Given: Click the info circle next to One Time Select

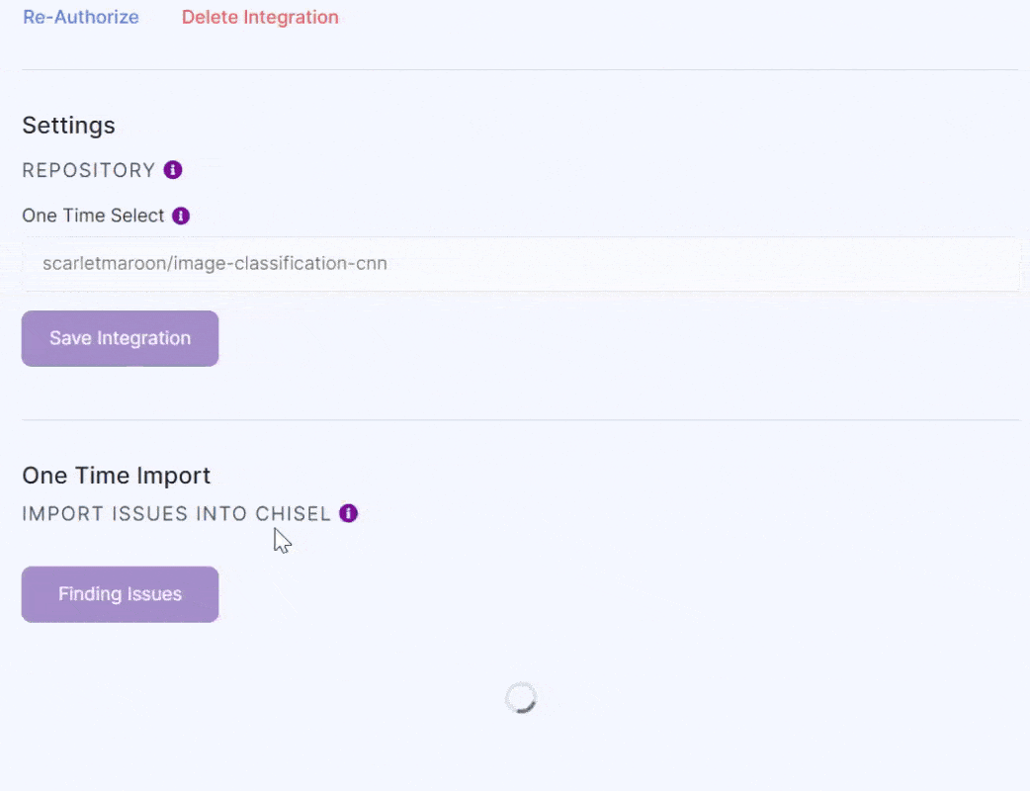Looking at the screenshot, I should 181,215.
